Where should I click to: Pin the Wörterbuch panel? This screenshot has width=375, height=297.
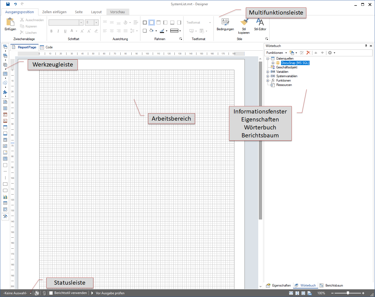pos(366,46)
